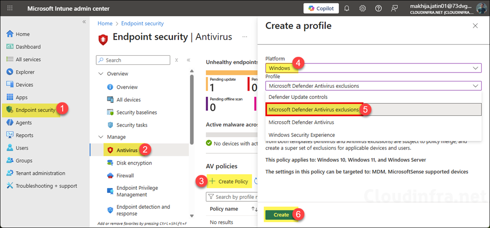Click the Pending update count 1
This screenshot has height=228, width=490.
point(212,87)
